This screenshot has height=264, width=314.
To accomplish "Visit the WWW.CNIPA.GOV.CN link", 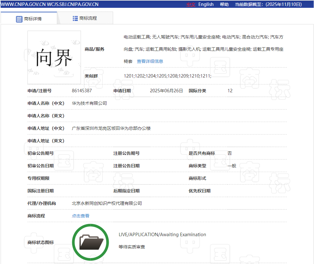I will (x=23, y=4).
